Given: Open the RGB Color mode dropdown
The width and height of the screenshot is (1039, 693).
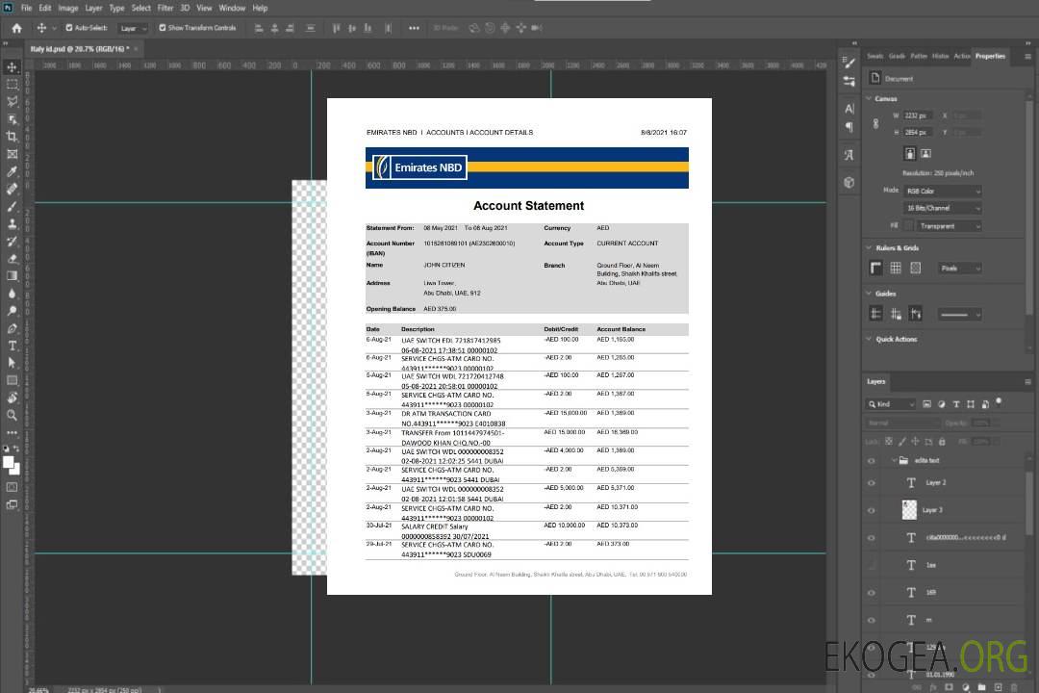Looking at the screenshot, I should pos(942,192).
